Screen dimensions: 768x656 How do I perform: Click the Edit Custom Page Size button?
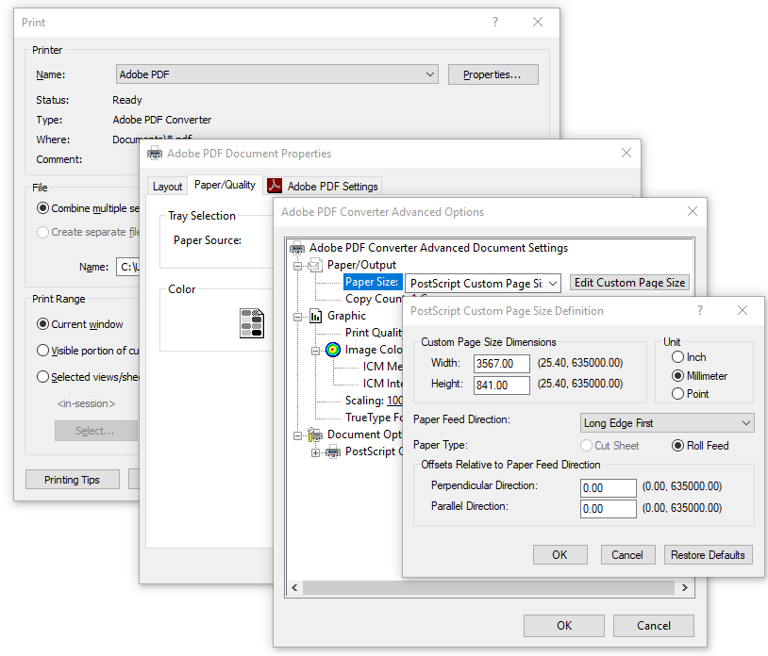click(x=629, y=283)
